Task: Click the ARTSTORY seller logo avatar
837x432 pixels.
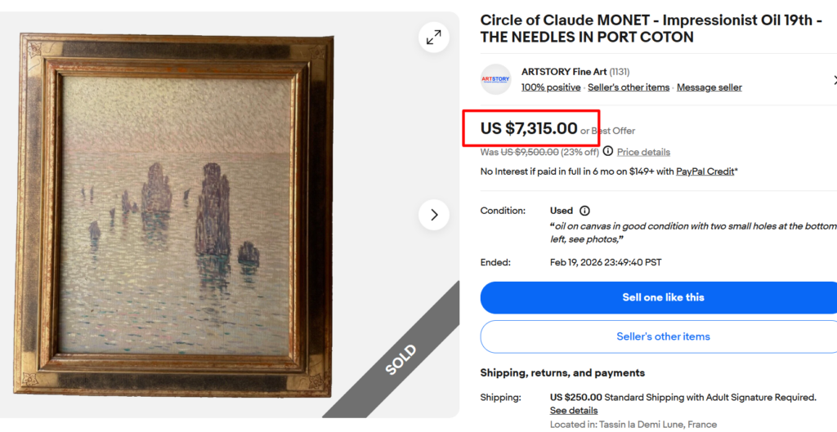Action: pos(495,79)
